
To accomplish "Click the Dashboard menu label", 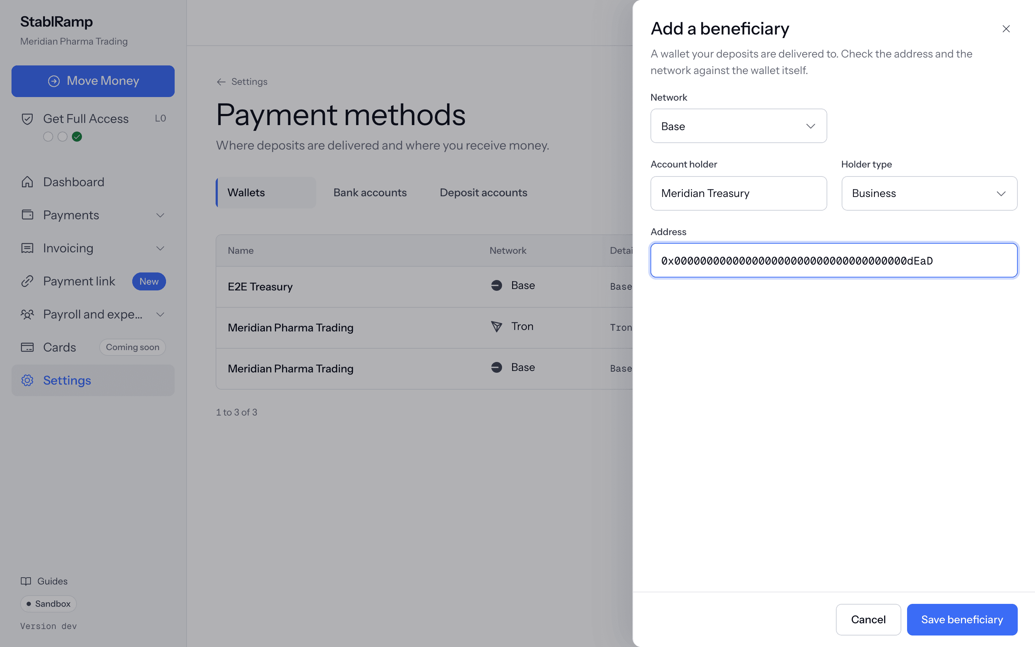I will coord(74,182).
